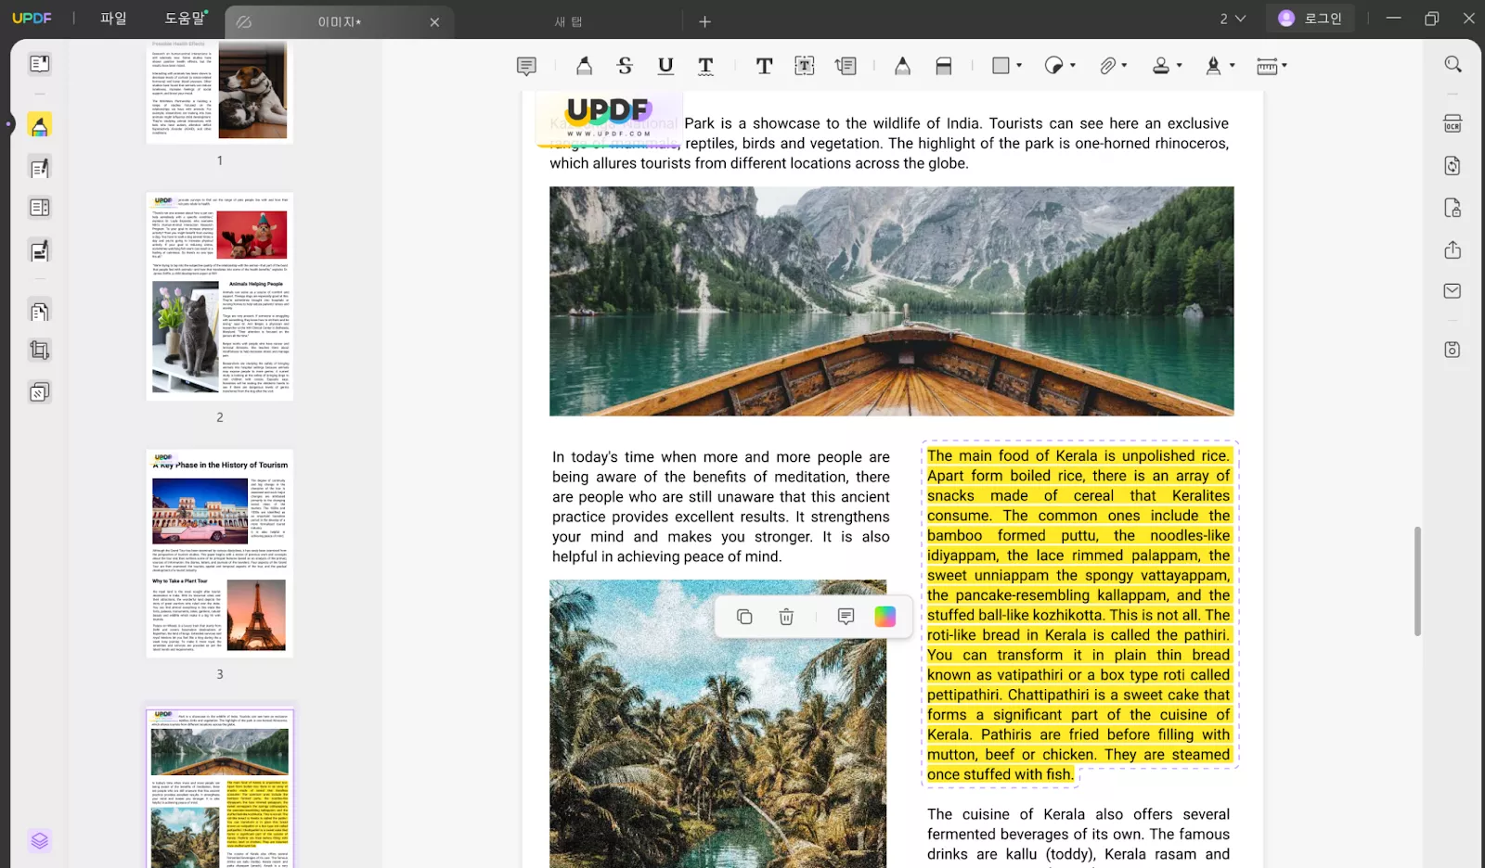Open the OCR recognition tool
Viewport: 1485px width, 868px height.
tap(1453, 124)
